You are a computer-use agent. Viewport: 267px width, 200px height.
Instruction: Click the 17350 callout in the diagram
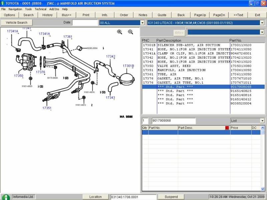(19, 76)
